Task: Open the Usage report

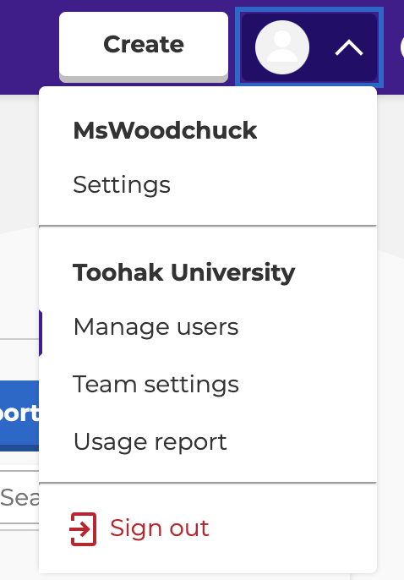Action: pos(150,441)
